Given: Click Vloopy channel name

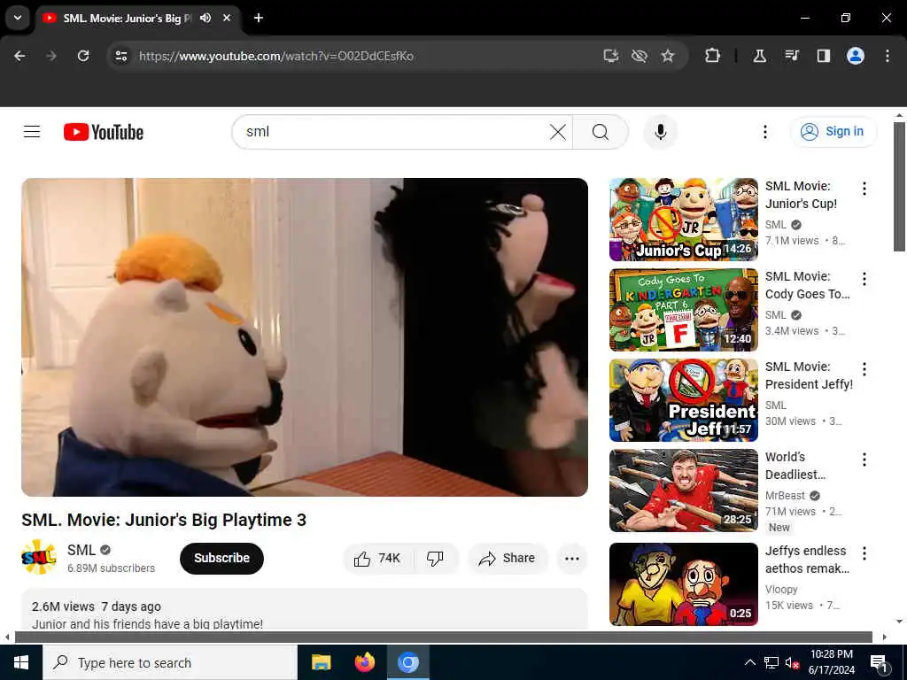Looking at the screenshot, I should (781, 589).
